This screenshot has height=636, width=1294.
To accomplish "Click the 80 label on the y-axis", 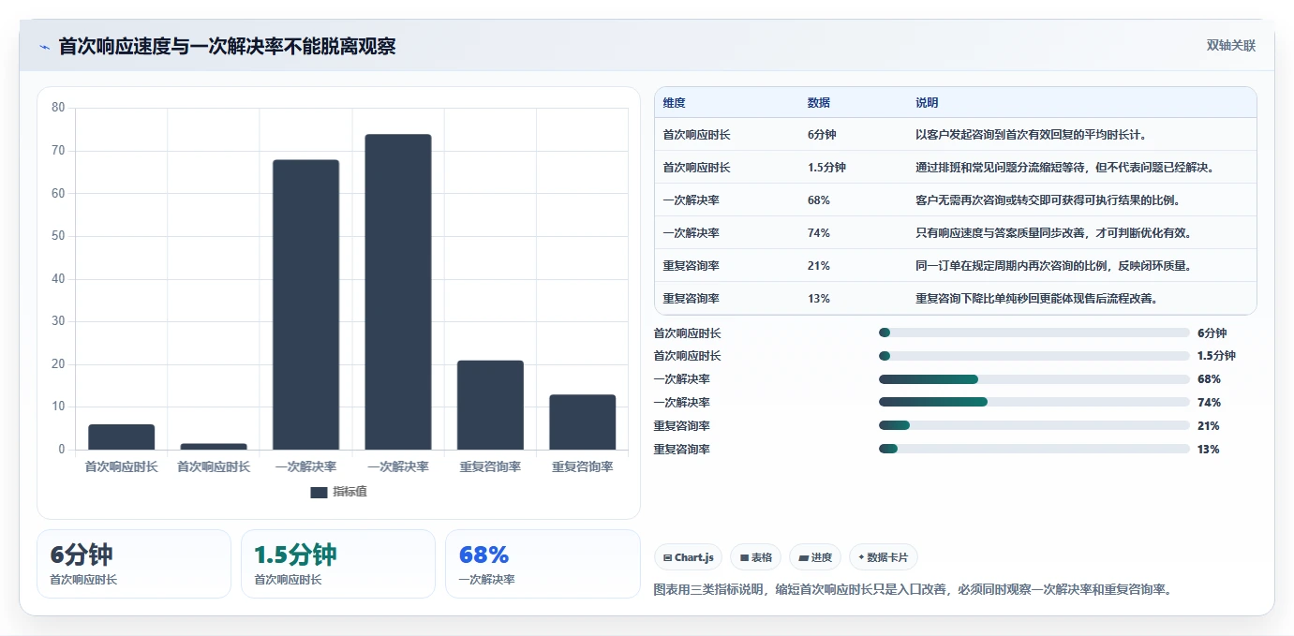I will point(58,108).
